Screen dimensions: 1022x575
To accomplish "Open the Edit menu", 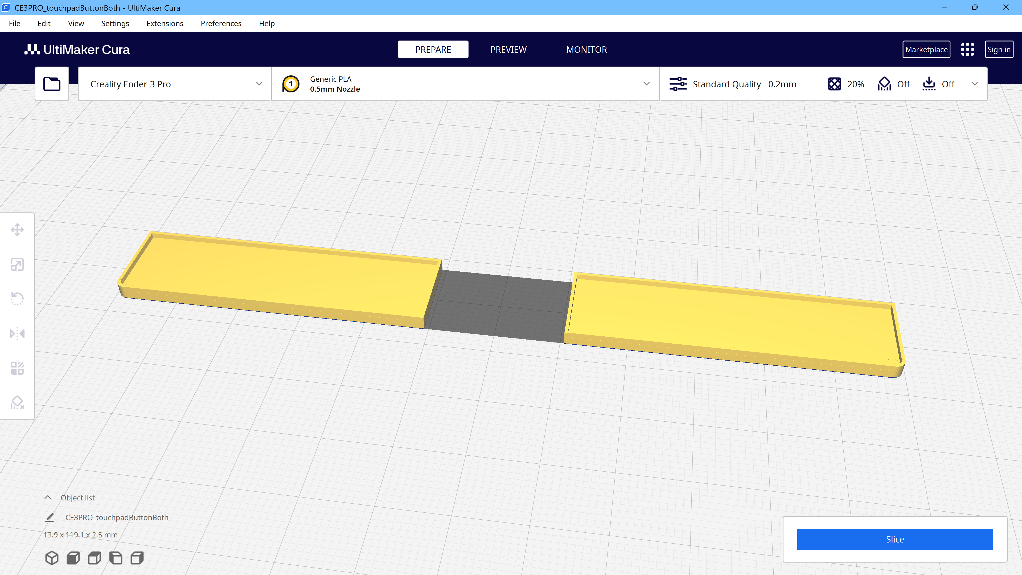I will point(44,23).
